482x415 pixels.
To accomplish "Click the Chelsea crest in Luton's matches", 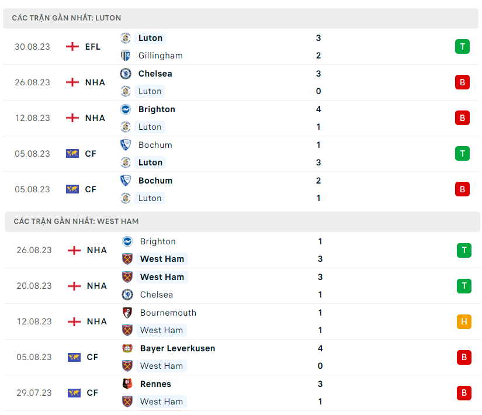I will (126, 74).
